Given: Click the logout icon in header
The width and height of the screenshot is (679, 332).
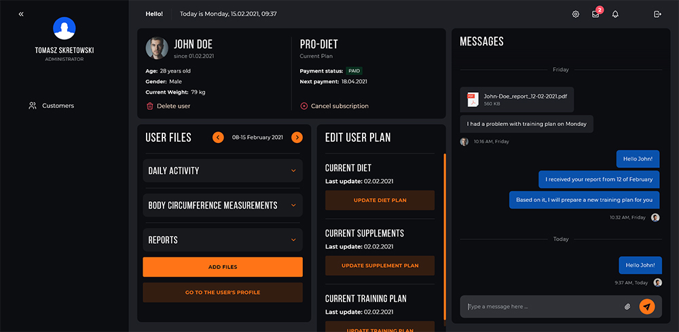Looking at the screenshot, I should [657, 14].
